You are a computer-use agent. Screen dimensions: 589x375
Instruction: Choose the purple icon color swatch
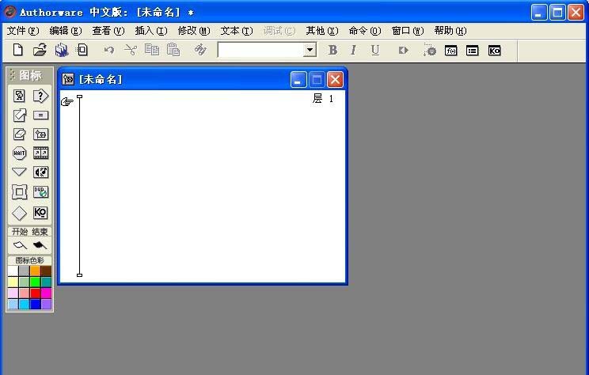pos(46,304)
